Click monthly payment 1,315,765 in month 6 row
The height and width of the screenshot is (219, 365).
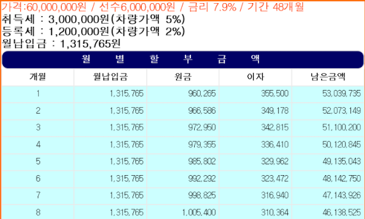pyautogui.click(x=127, y=179)
